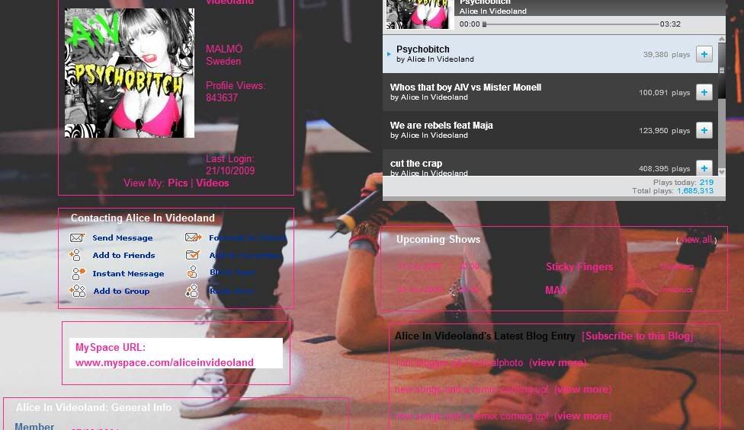The width and height of the screenshot is (744, 430).
Task: Click the 100,091 plays count
Action: point(664,92)
